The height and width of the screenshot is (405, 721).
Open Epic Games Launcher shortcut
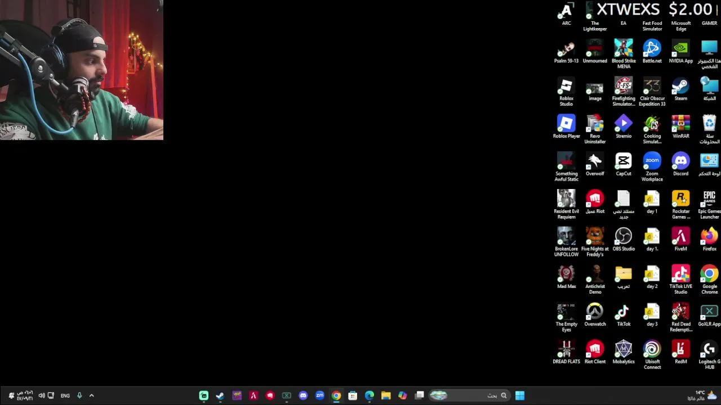coord(710,205)
